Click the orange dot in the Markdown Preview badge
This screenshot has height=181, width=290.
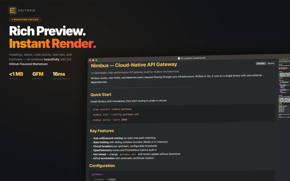pyautogui.click(x=12, y=20)
